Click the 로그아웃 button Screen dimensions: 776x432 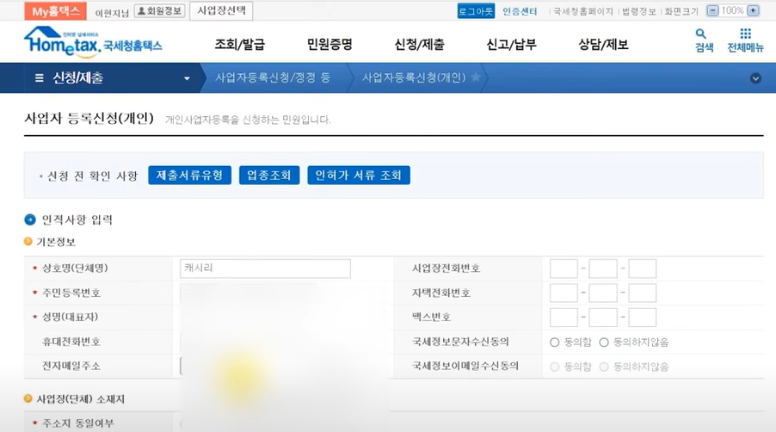pos(476,11)
